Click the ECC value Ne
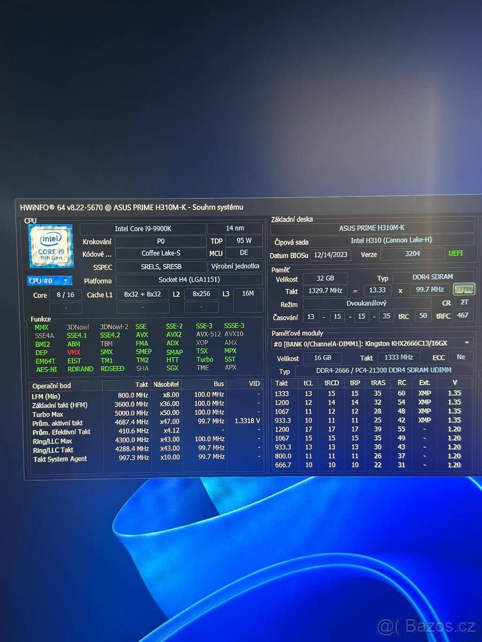The image size is (482, 642). click(461, 357)
